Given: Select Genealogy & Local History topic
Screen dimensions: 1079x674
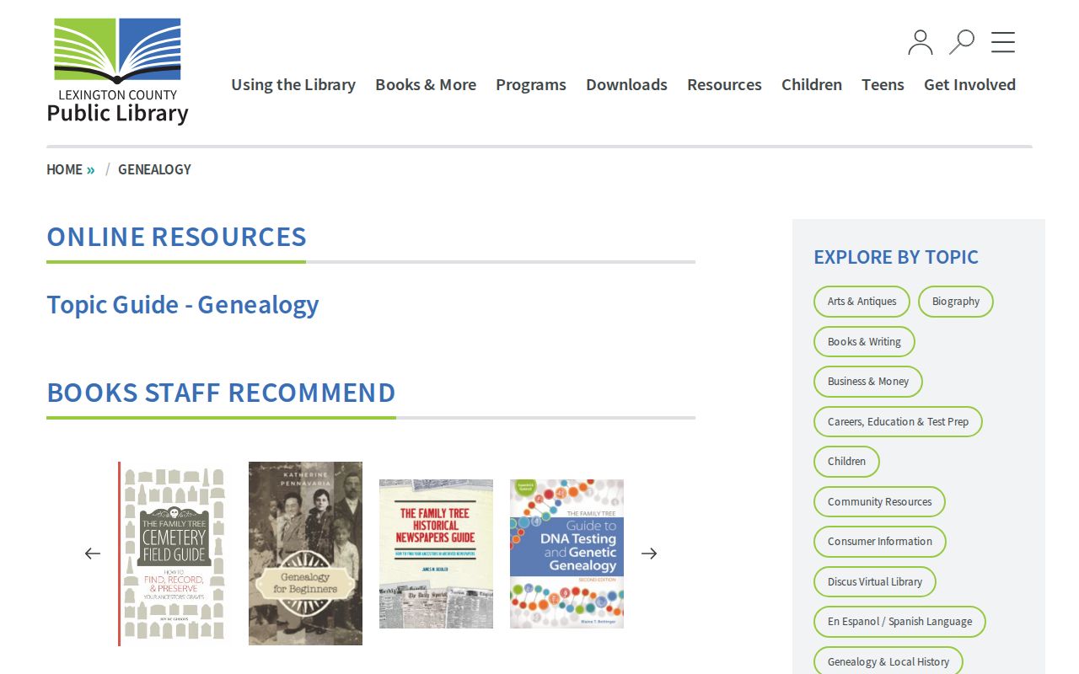Looking at the screenshot, I should (888, 661).
